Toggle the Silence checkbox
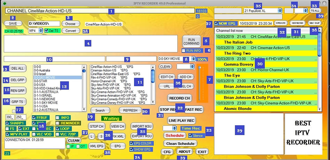Screen dimensions: 330x160 pyautogui.click(x=190, y=136)
